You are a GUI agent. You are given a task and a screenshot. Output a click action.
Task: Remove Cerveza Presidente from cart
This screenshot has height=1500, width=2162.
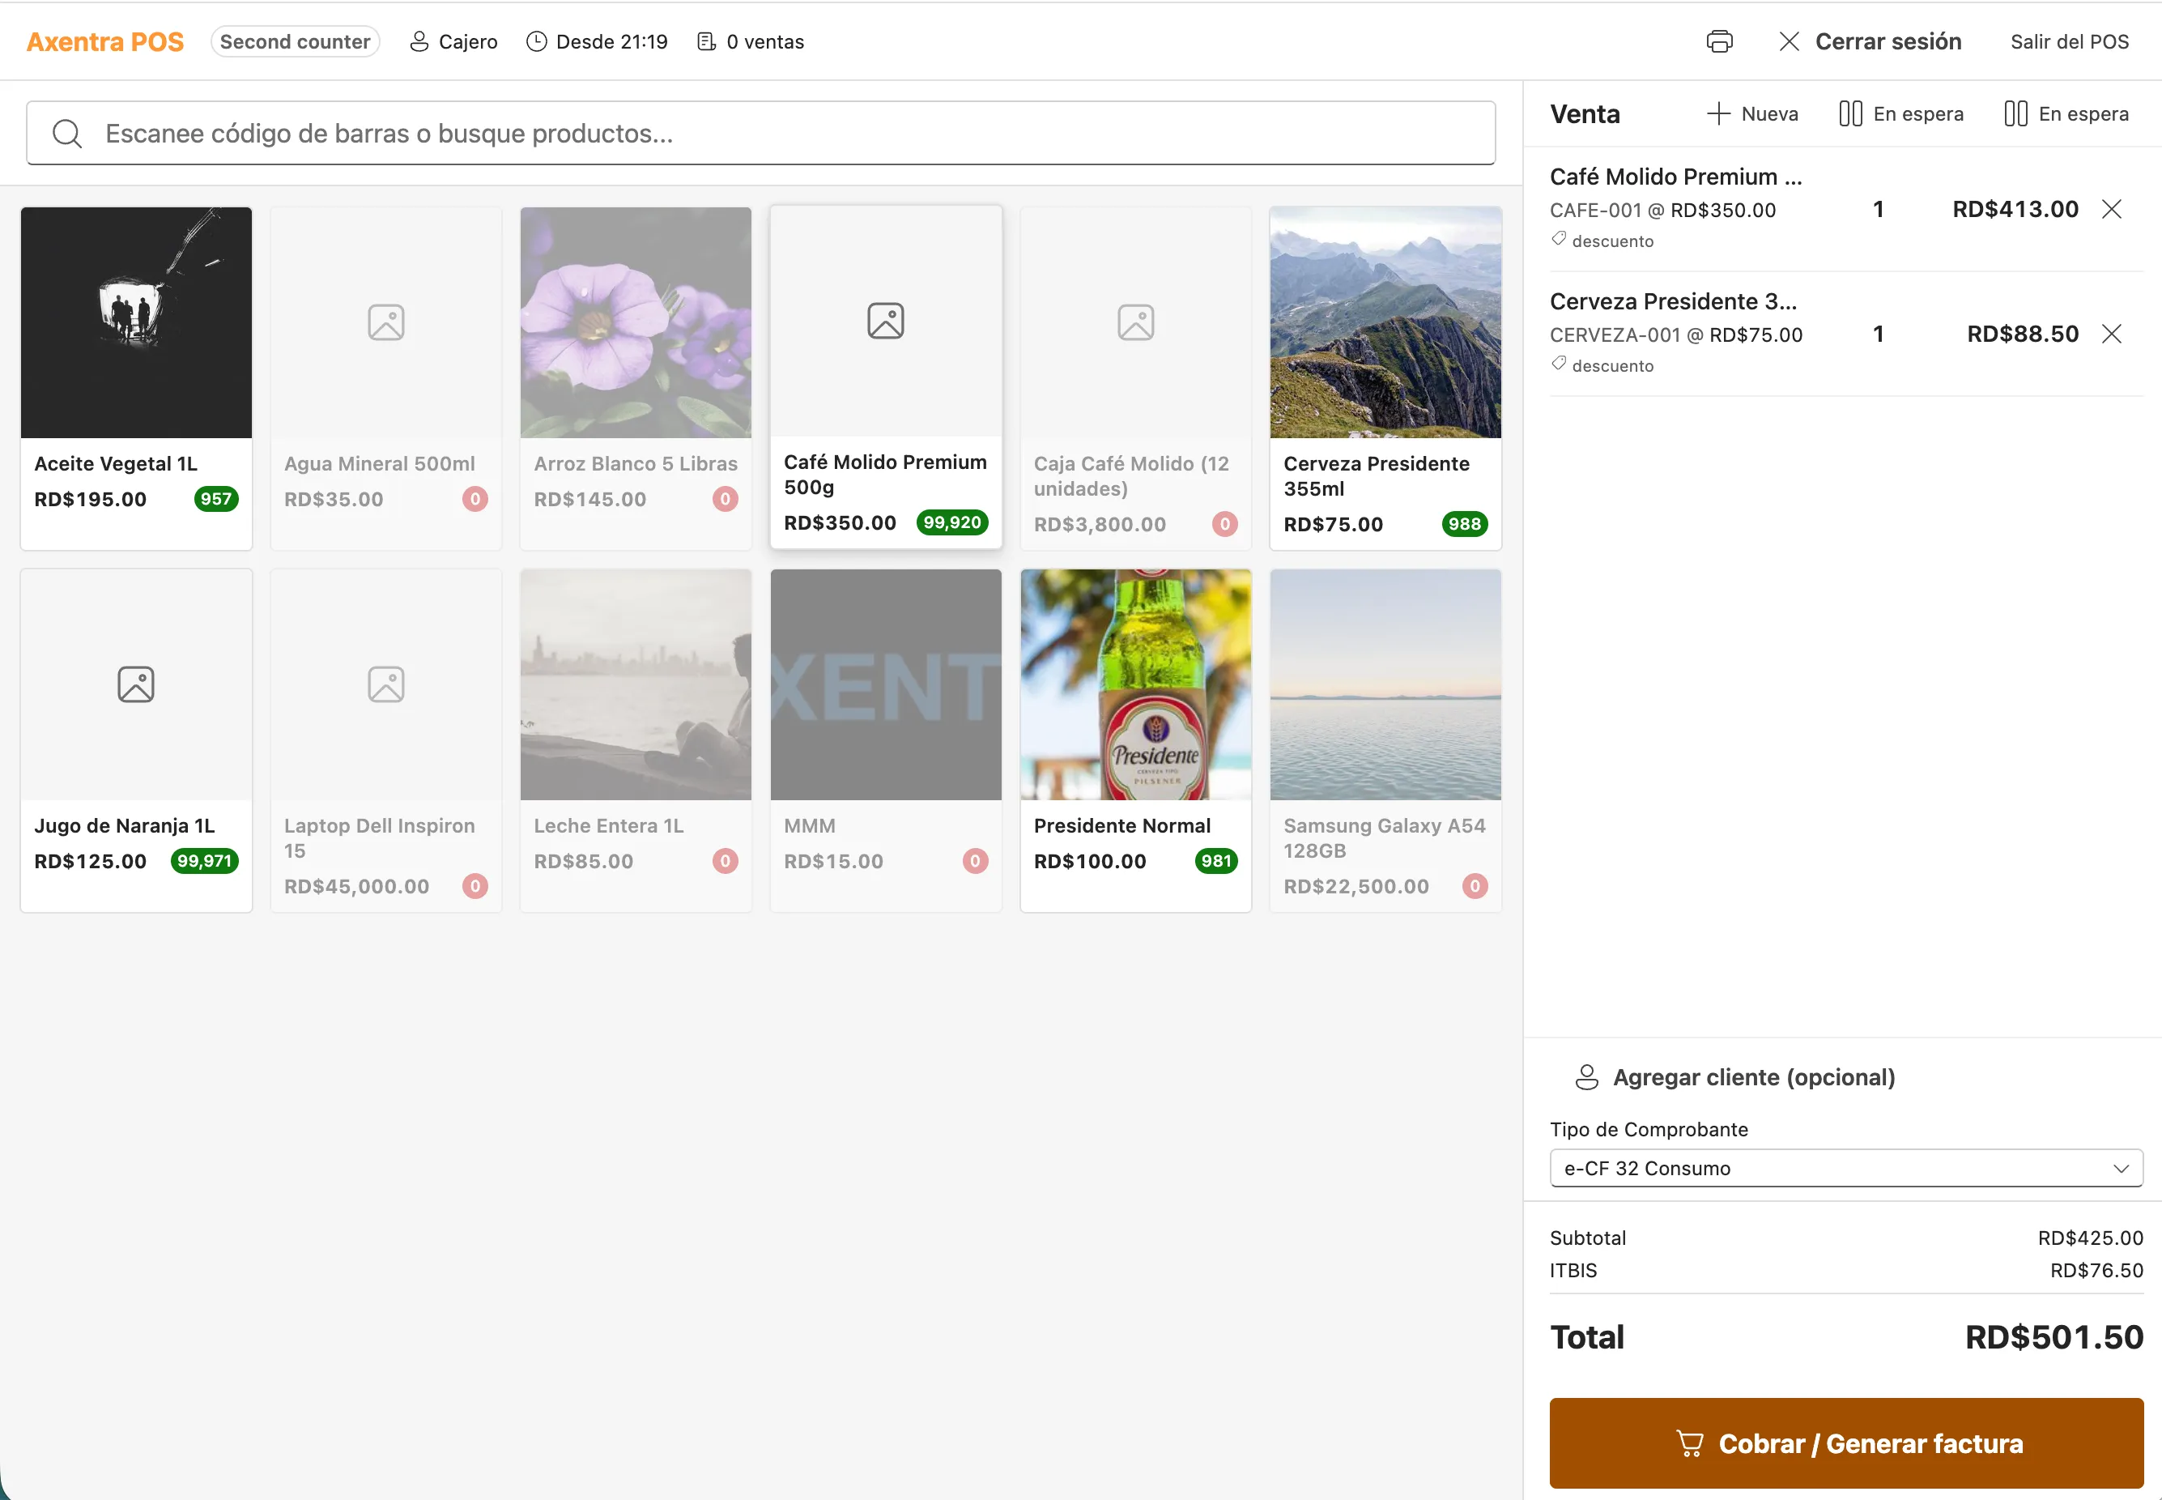(2113, 334)
